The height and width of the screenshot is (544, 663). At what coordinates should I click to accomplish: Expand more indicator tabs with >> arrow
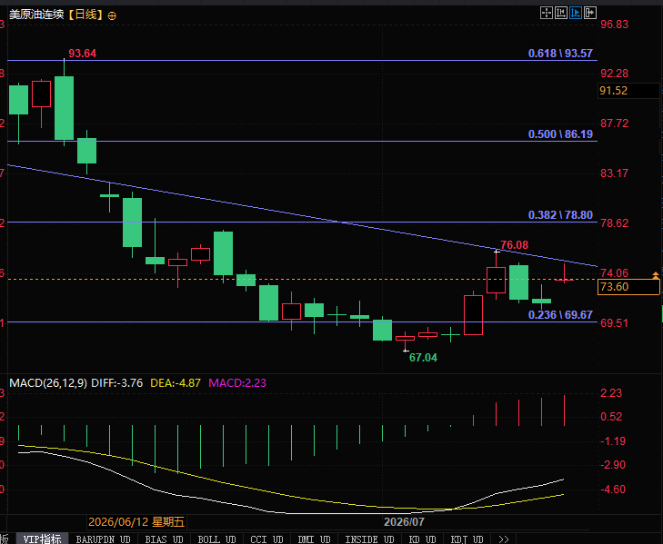click(x=504, y=539)
